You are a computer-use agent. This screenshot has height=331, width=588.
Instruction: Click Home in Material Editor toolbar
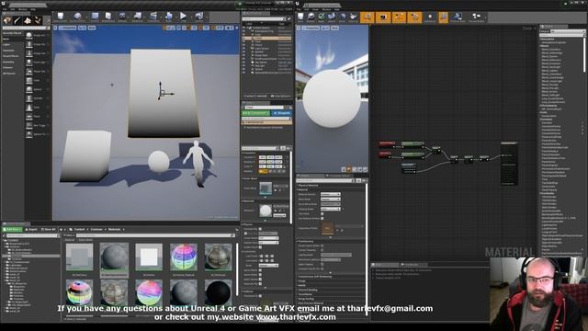coord(343,17)
